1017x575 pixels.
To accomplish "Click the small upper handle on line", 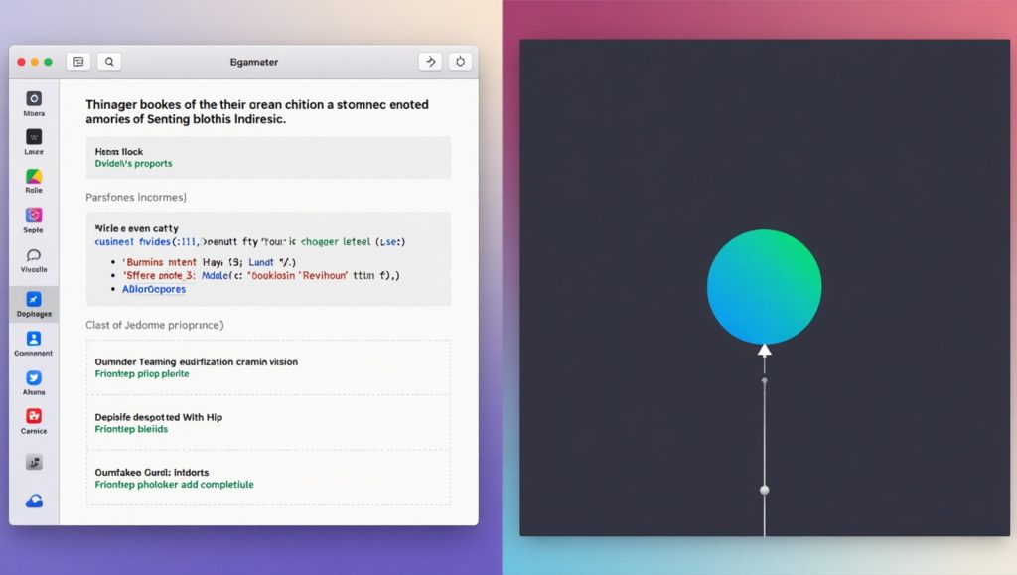I will click(764, 381).
